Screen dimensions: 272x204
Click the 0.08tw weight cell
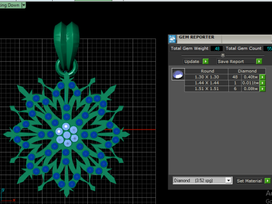[250, 89]
